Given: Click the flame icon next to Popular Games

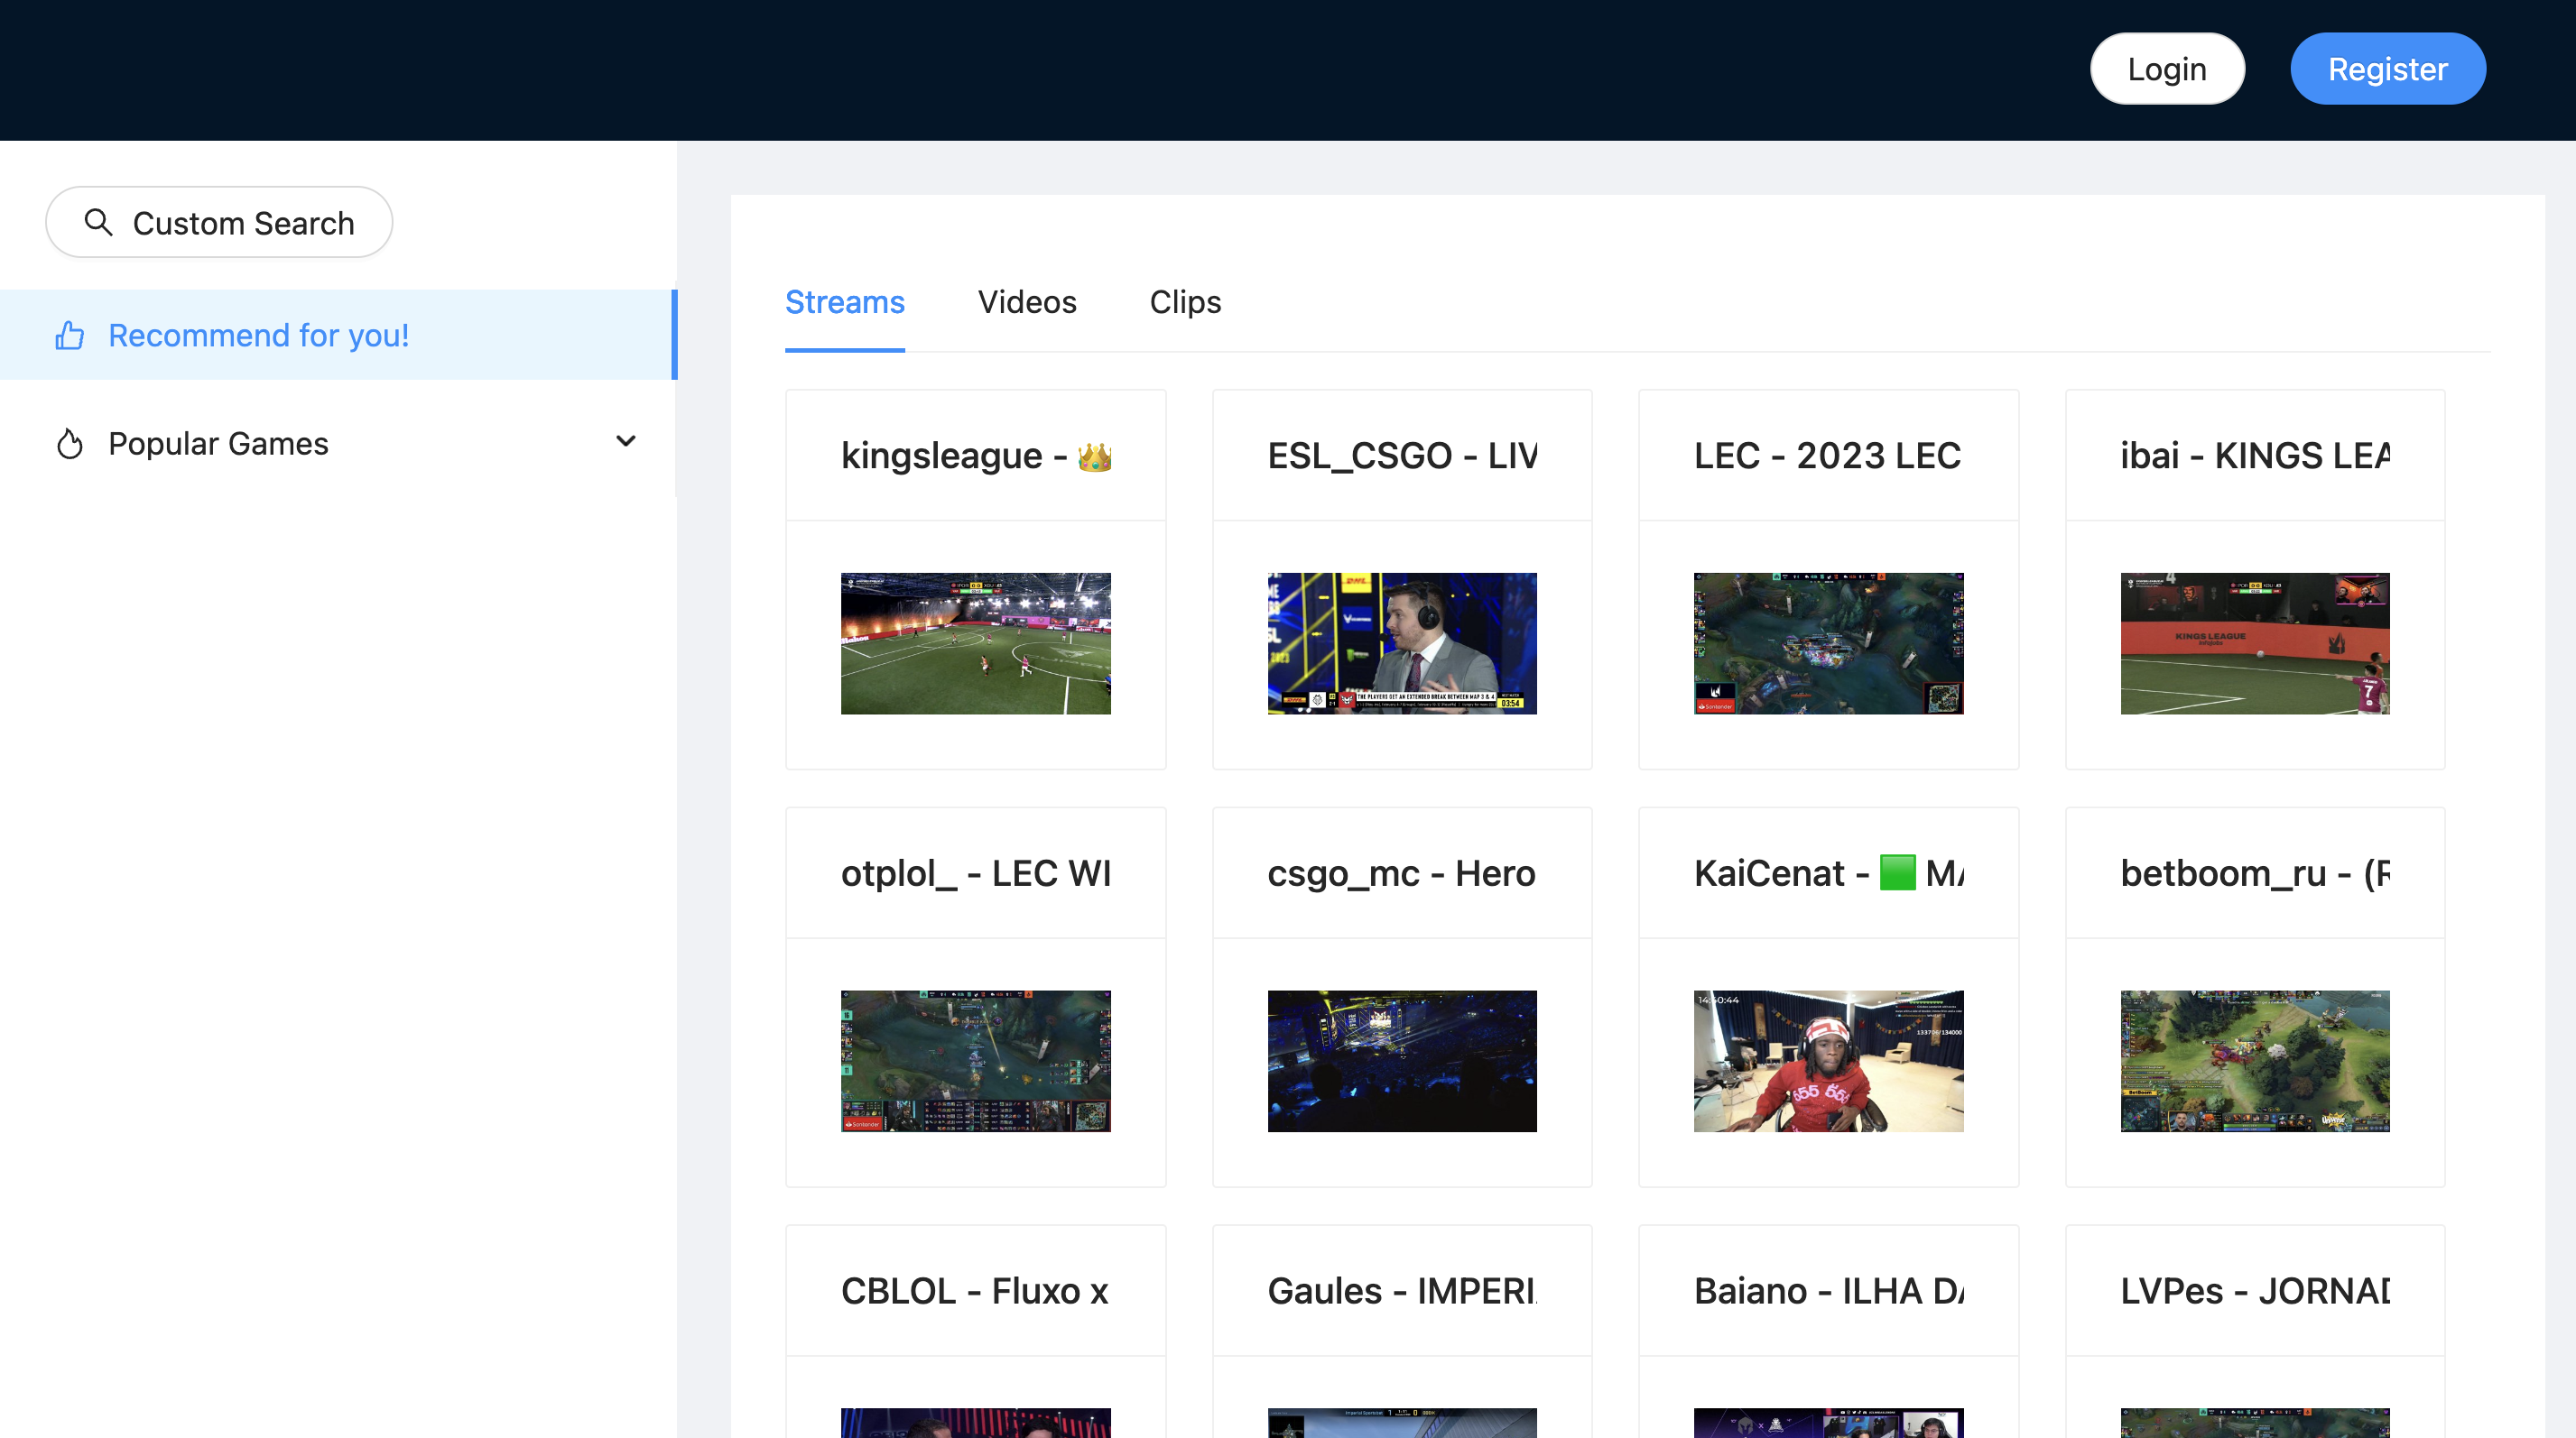Looking at the screenshot, I should [69, 443].
